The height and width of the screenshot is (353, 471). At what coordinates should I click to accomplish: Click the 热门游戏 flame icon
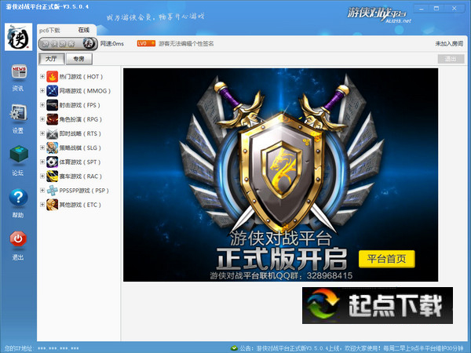click(53, 77)
